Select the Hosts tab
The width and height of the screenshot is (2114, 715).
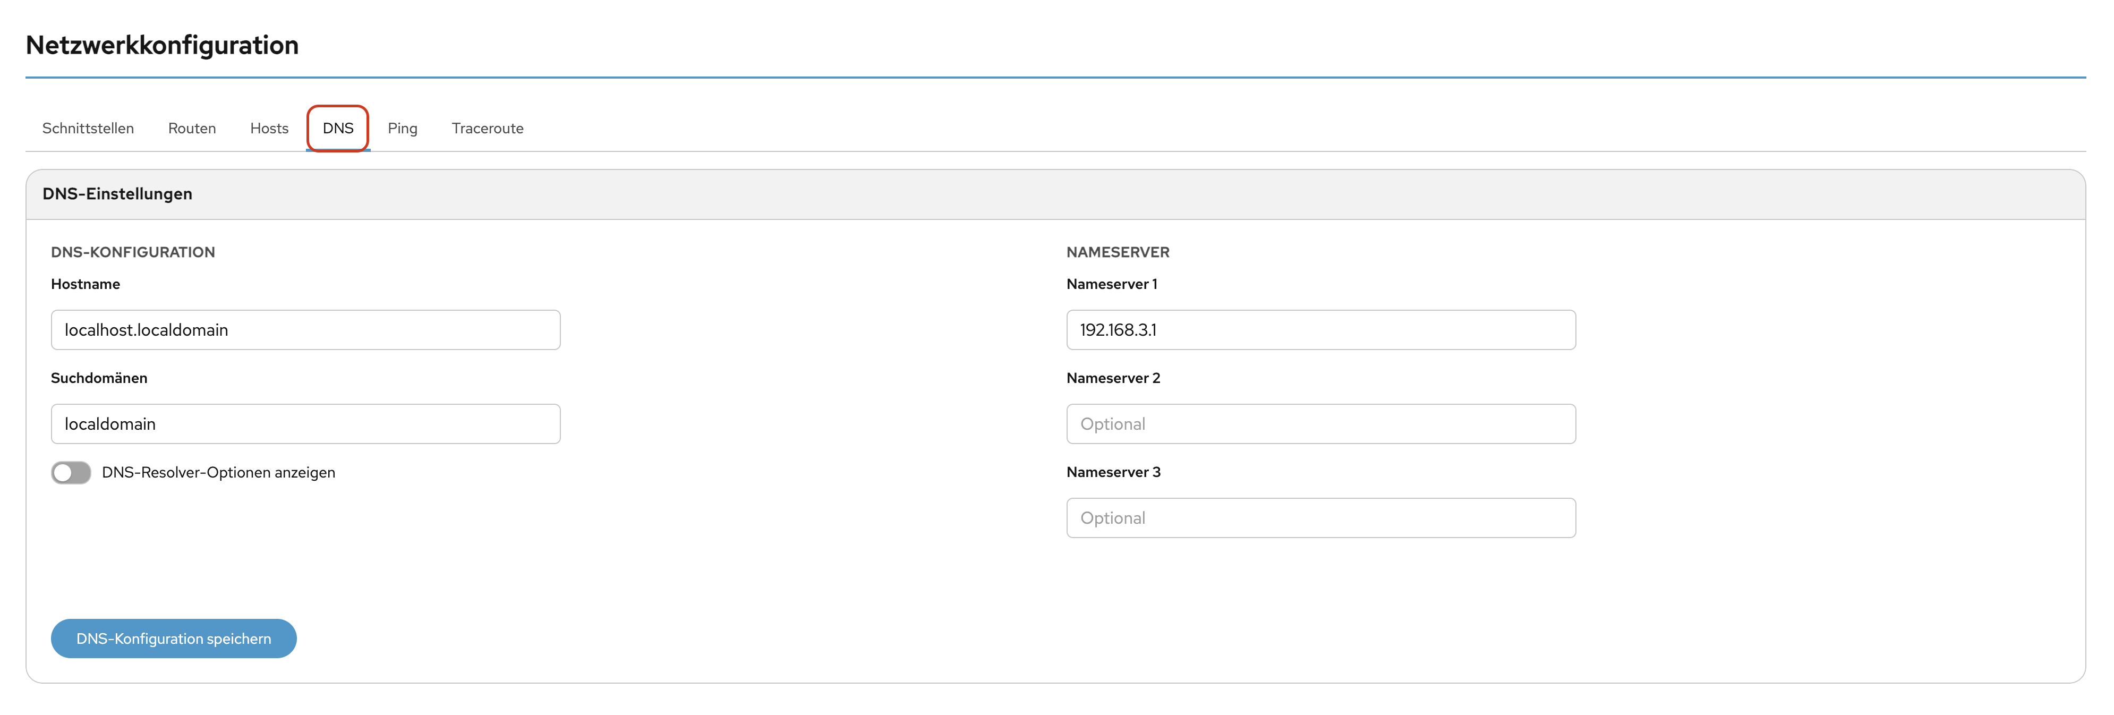pyautogui.click(x=269, y=128)
